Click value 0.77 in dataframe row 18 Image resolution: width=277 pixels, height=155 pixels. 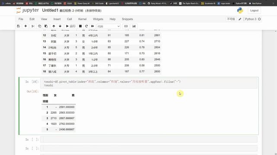point(142,71)
